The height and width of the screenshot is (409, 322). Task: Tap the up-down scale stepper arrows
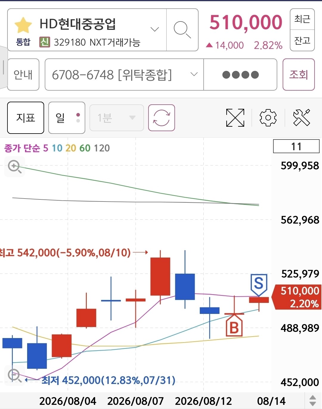click(312, 401)
